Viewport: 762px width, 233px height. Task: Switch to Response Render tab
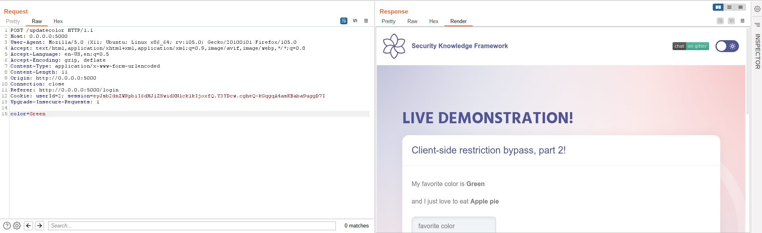click(458, 21)
